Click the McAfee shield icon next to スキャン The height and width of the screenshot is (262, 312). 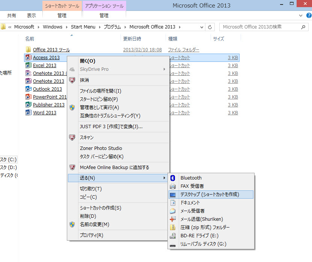click(x=72, y=138)
